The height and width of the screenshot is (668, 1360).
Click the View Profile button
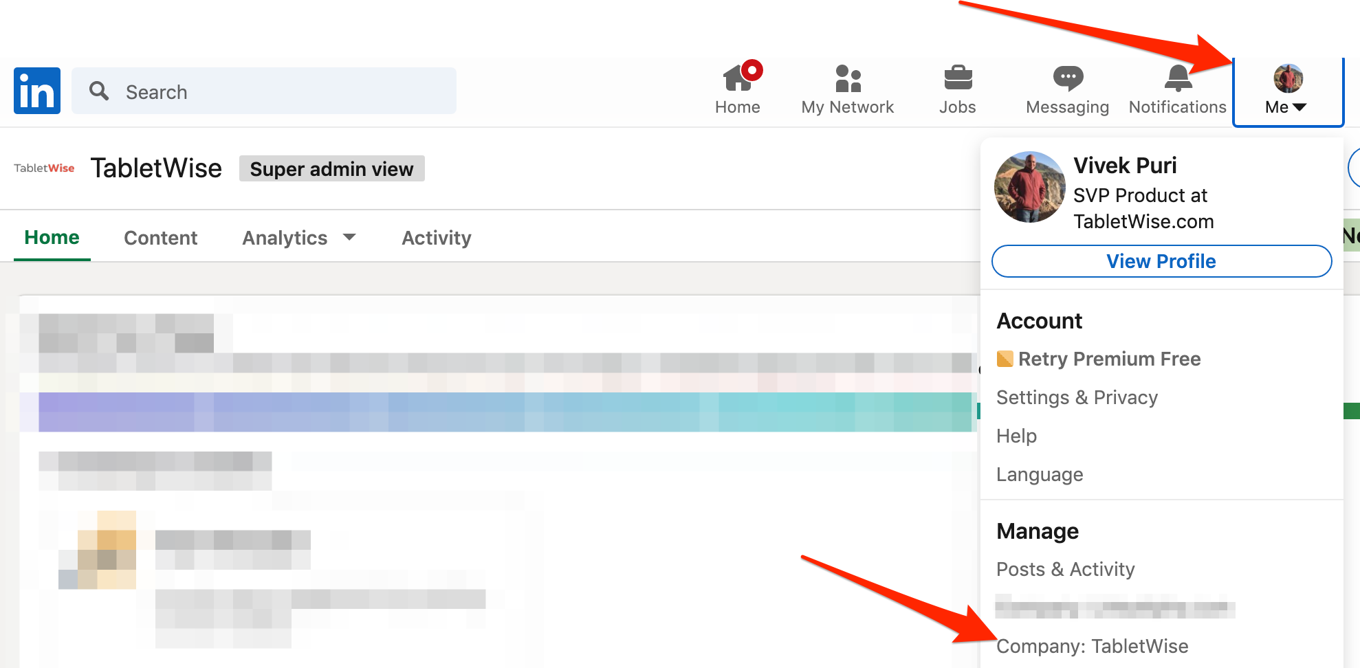point(1162,261)
